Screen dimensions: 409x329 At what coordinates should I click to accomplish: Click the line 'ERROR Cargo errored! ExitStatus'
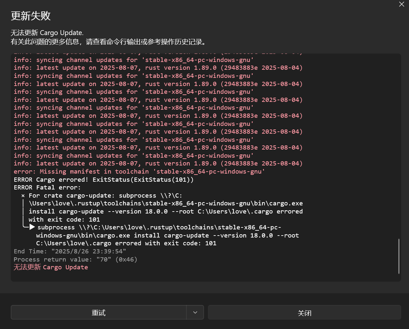click(103, 180)
